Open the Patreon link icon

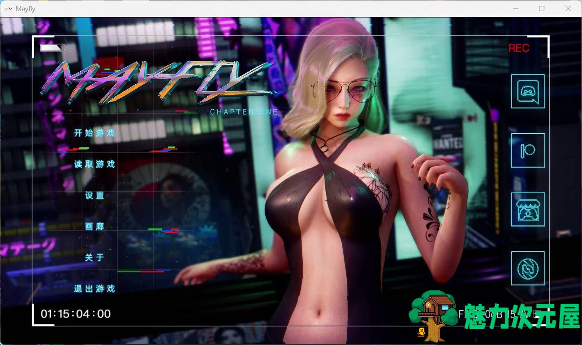(528, 151)
